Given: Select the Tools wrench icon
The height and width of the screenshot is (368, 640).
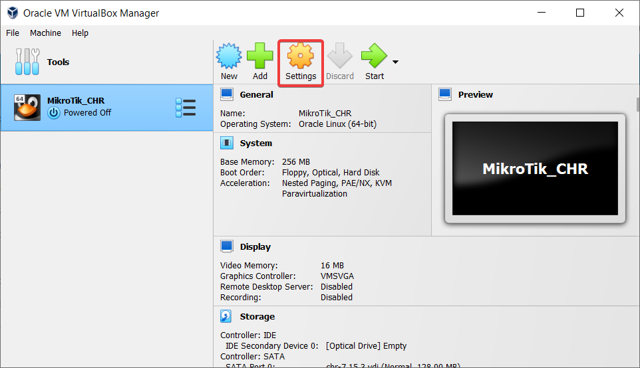Looking at the screenshot, I should point(27,62).
